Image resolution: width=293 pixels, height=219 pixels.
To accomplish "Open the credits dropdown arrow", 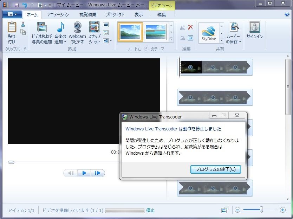I will click(111, 40).
